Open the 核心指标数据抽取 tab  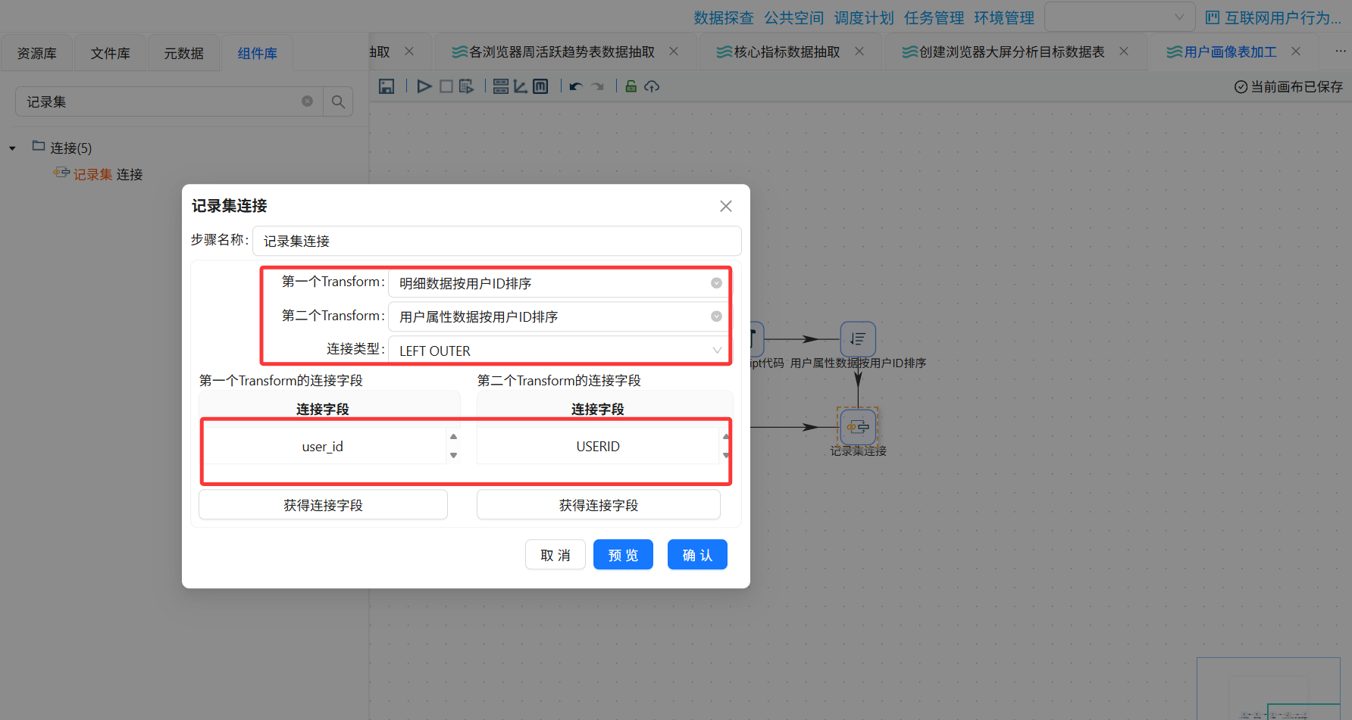pyautogui.click(x=787, y=51)
